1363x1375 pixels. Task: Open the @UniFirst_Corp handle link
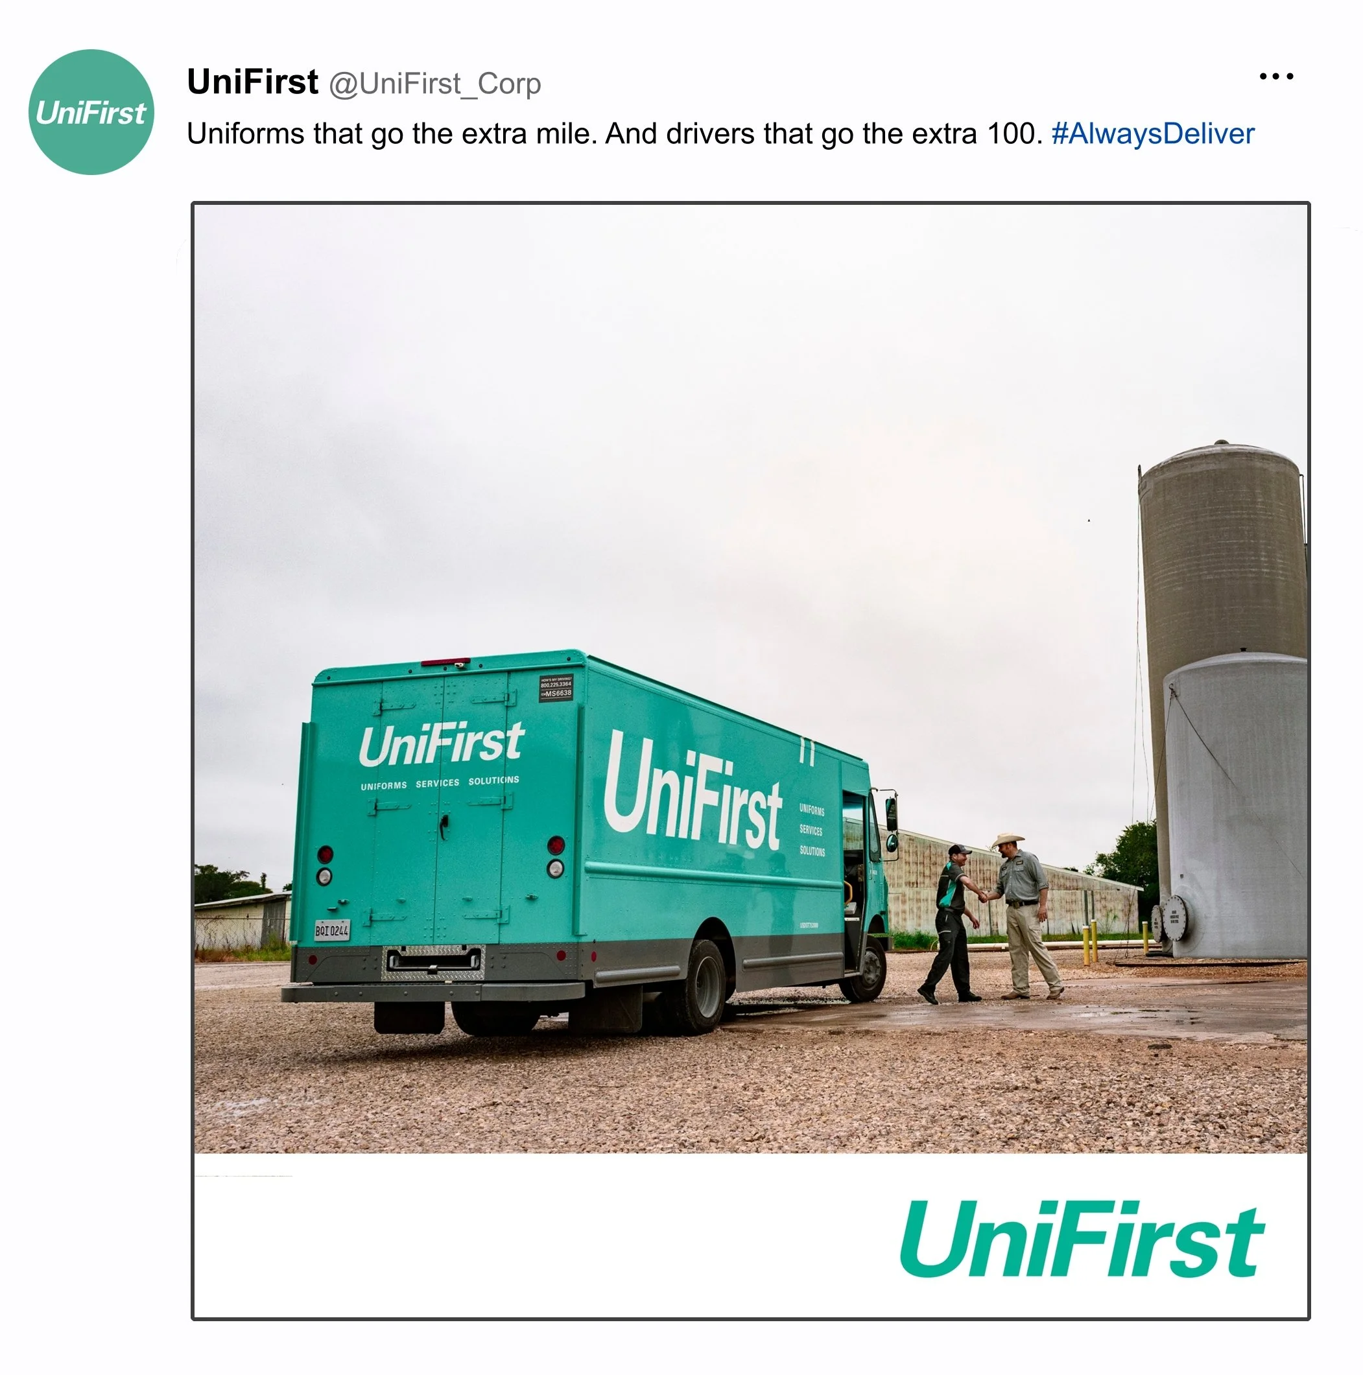[435, 84]
